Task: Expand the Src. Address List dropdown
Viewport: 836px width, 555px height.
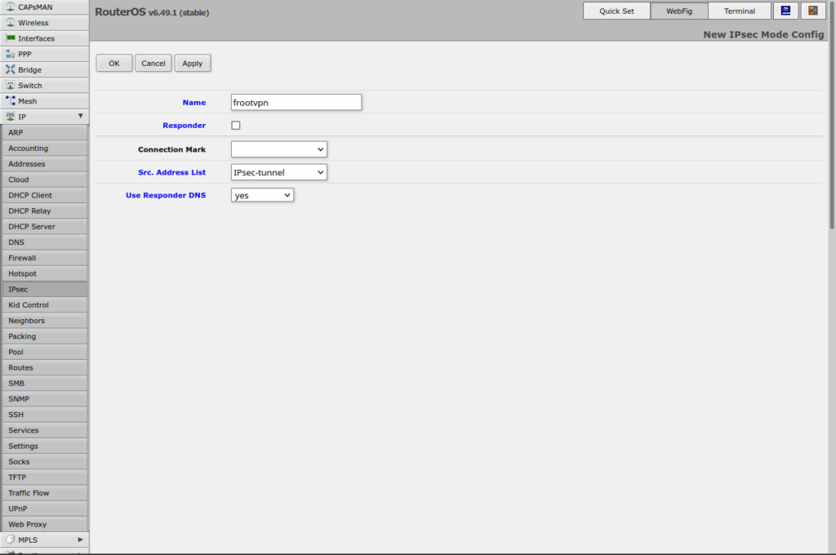Action: tap(278, 172)
